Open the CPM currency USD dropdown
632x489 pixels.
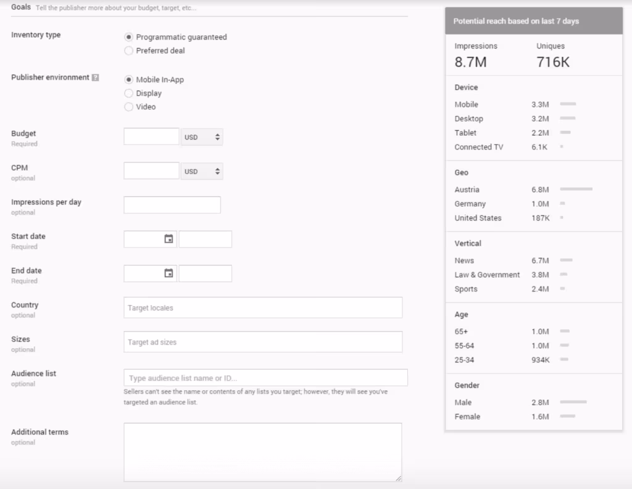[x=202, y=172]
